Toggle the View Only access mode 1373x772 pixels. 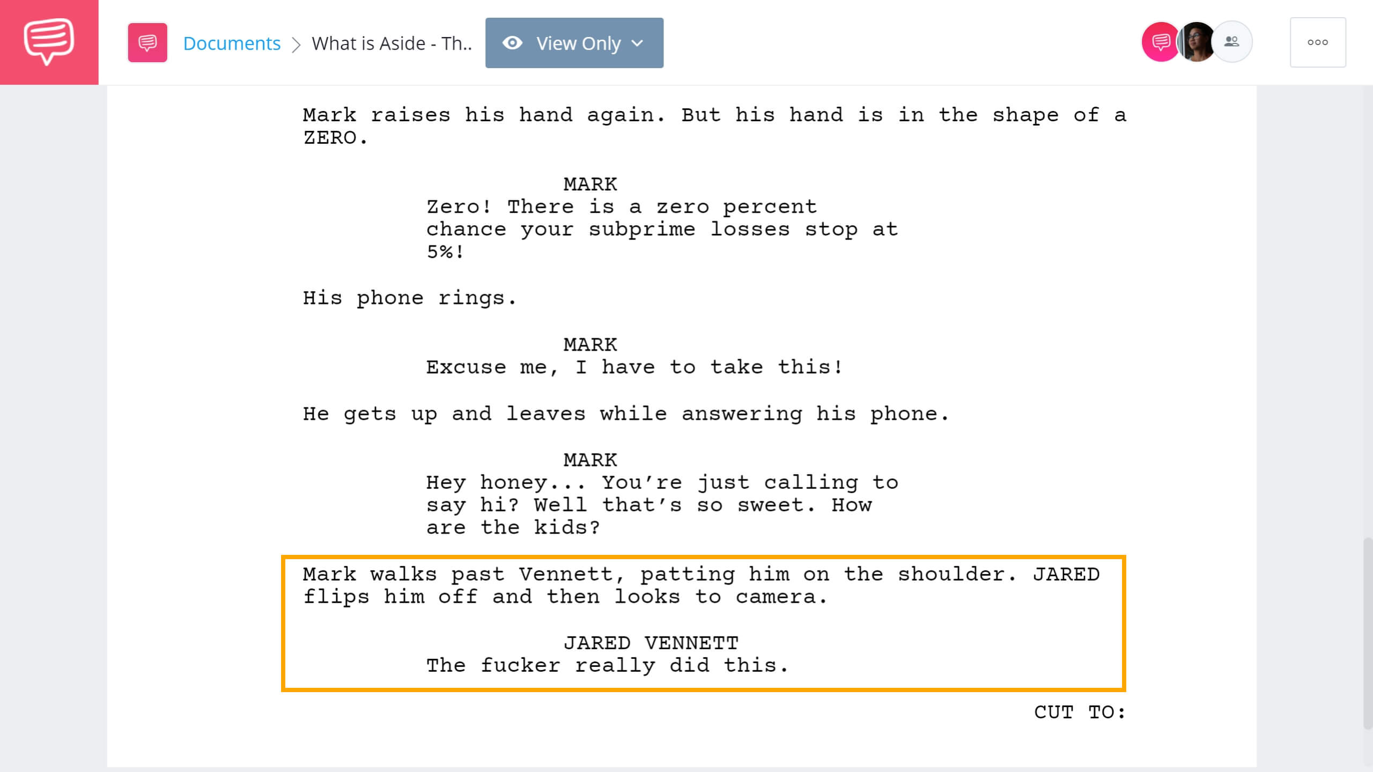click(573, 42)
